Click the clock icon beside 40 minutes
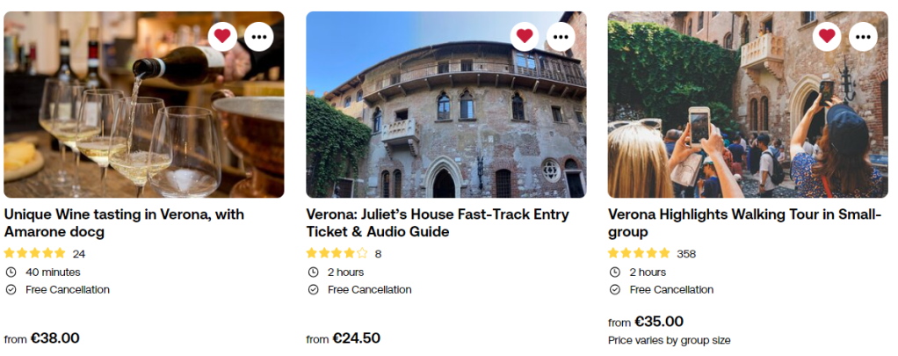Screen dimensions: 898x356 (11, 272)
